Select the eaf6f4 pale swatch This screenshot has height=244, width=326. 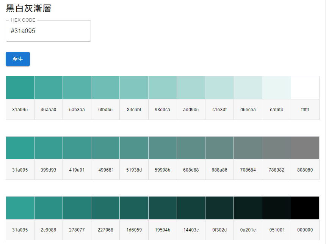(x=276, y=87)
